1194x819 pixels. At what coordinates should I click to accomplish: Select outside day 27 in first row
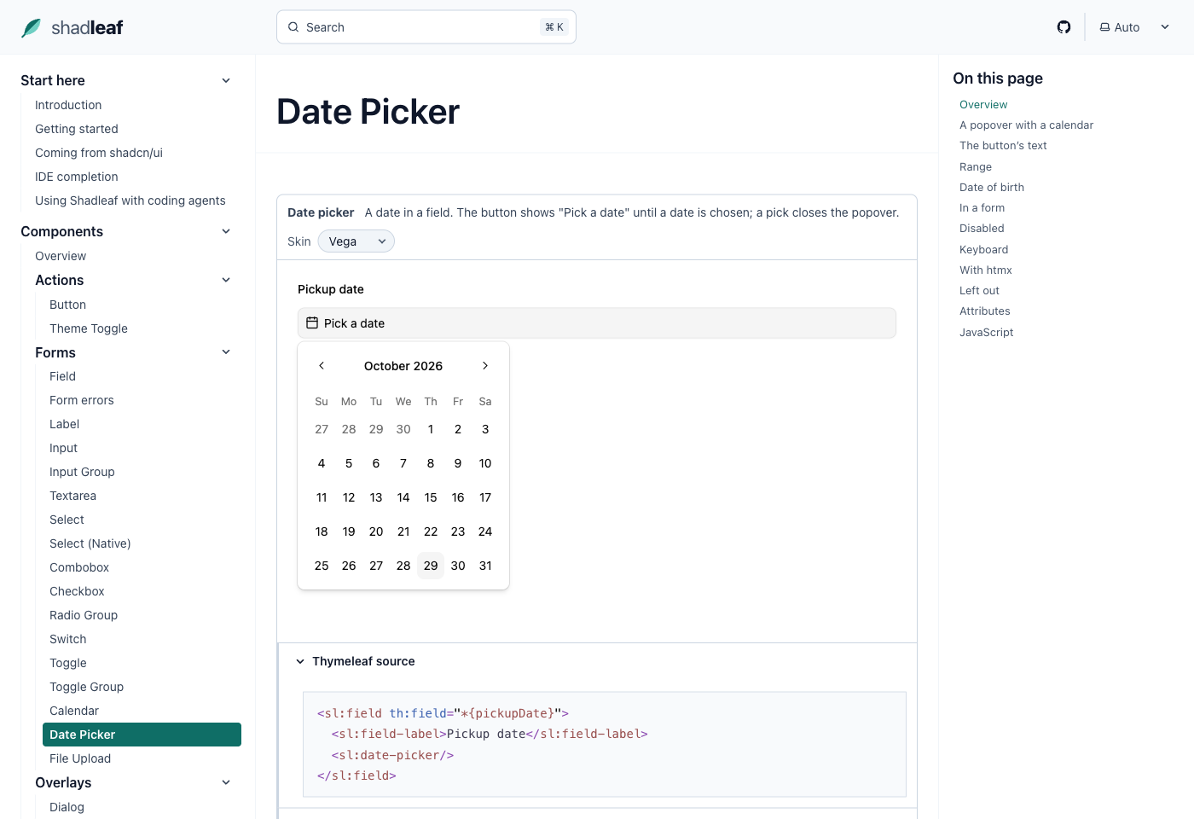(x=322, y=429)
